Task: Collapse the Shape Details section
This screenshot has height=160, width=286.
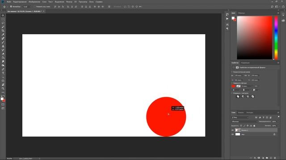Action: (x=232, y=83)
